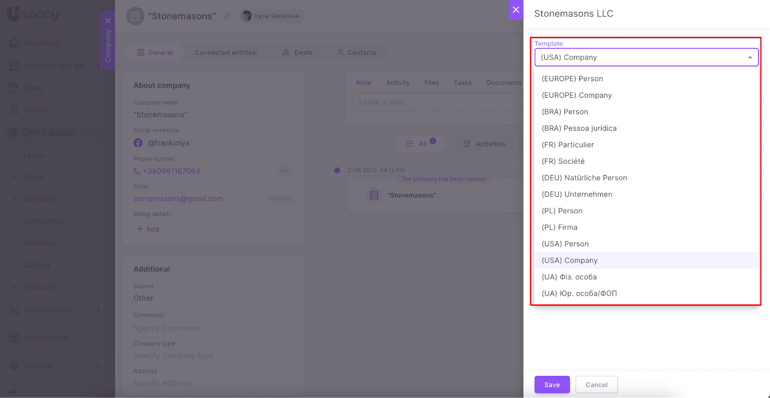Screen dimensions: 770x398
Task: Open Settings gear in the sidebar
Action: 14,366
